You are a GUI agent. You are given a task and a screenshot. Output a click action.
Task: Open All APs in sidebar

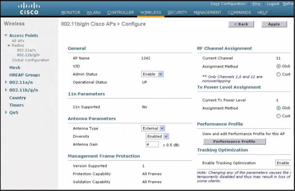pyautogui.click(x=18, y=41)
